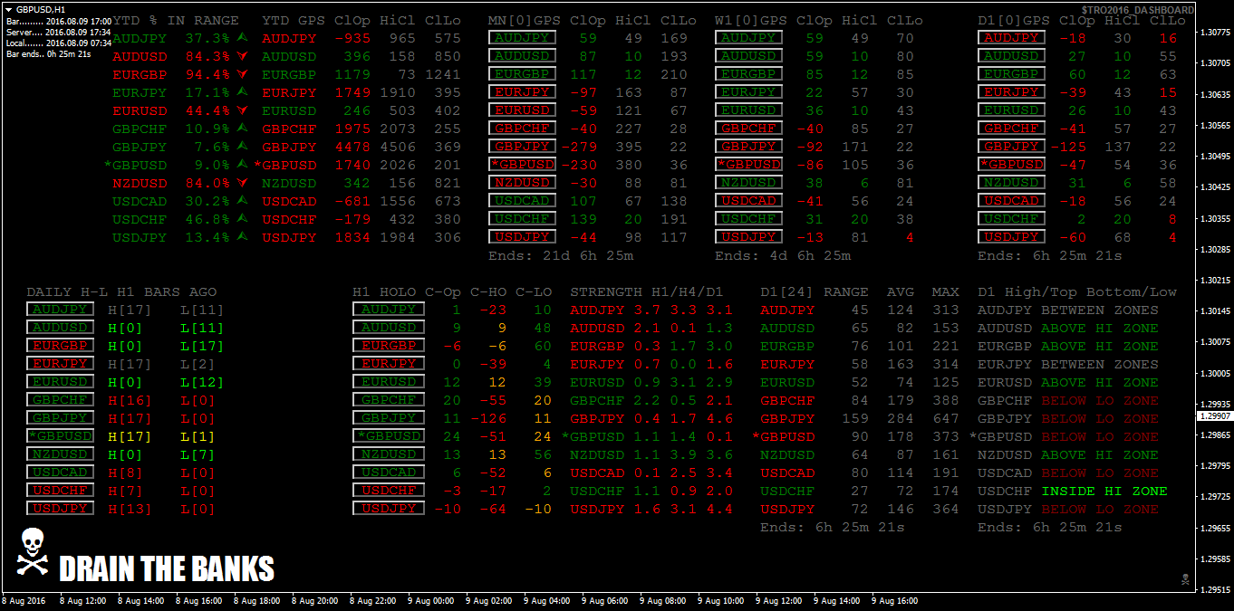Click the red down arrow beside AUDUSD 84.3%

[242, 56]
